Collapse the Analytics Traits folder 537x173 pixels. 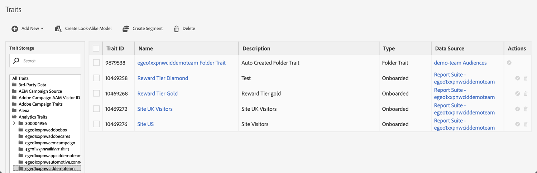click(x=14, y=117)
